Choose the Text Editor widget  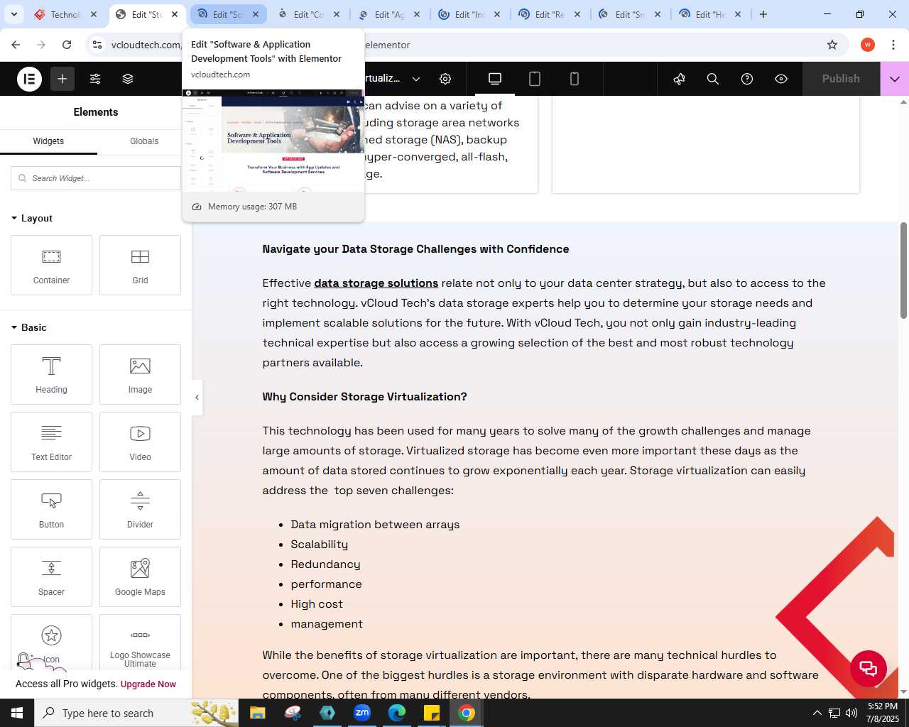click(x=51, y=442)
